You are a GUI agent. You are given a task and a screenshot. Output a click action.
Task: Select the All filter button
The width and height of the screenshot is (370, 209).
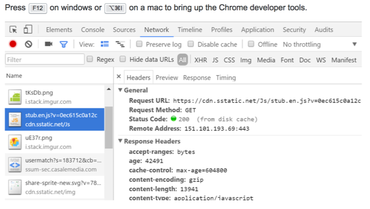[183, 60]
